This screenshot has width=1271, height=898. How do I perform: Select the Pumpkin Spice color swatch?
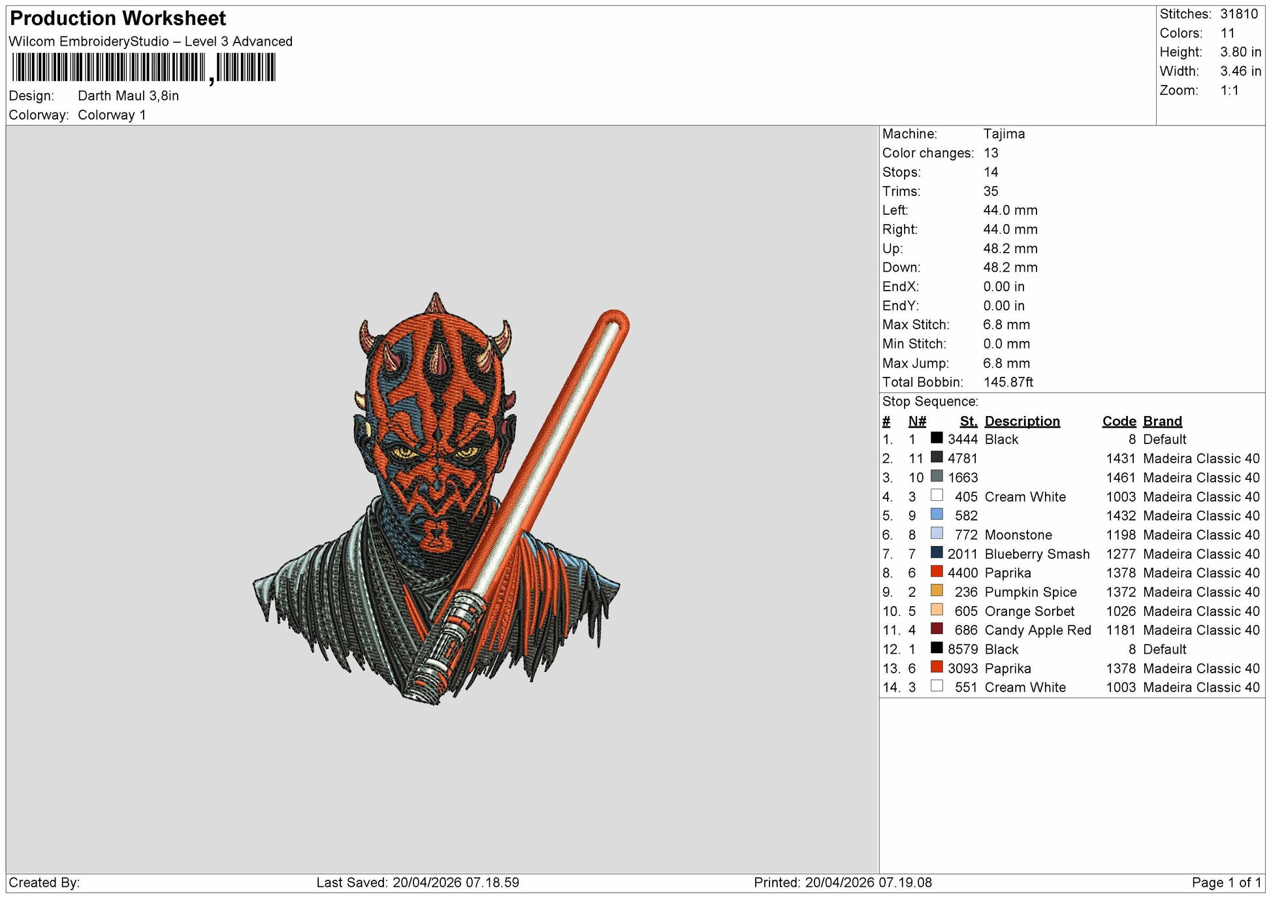[x=937, y=591]
